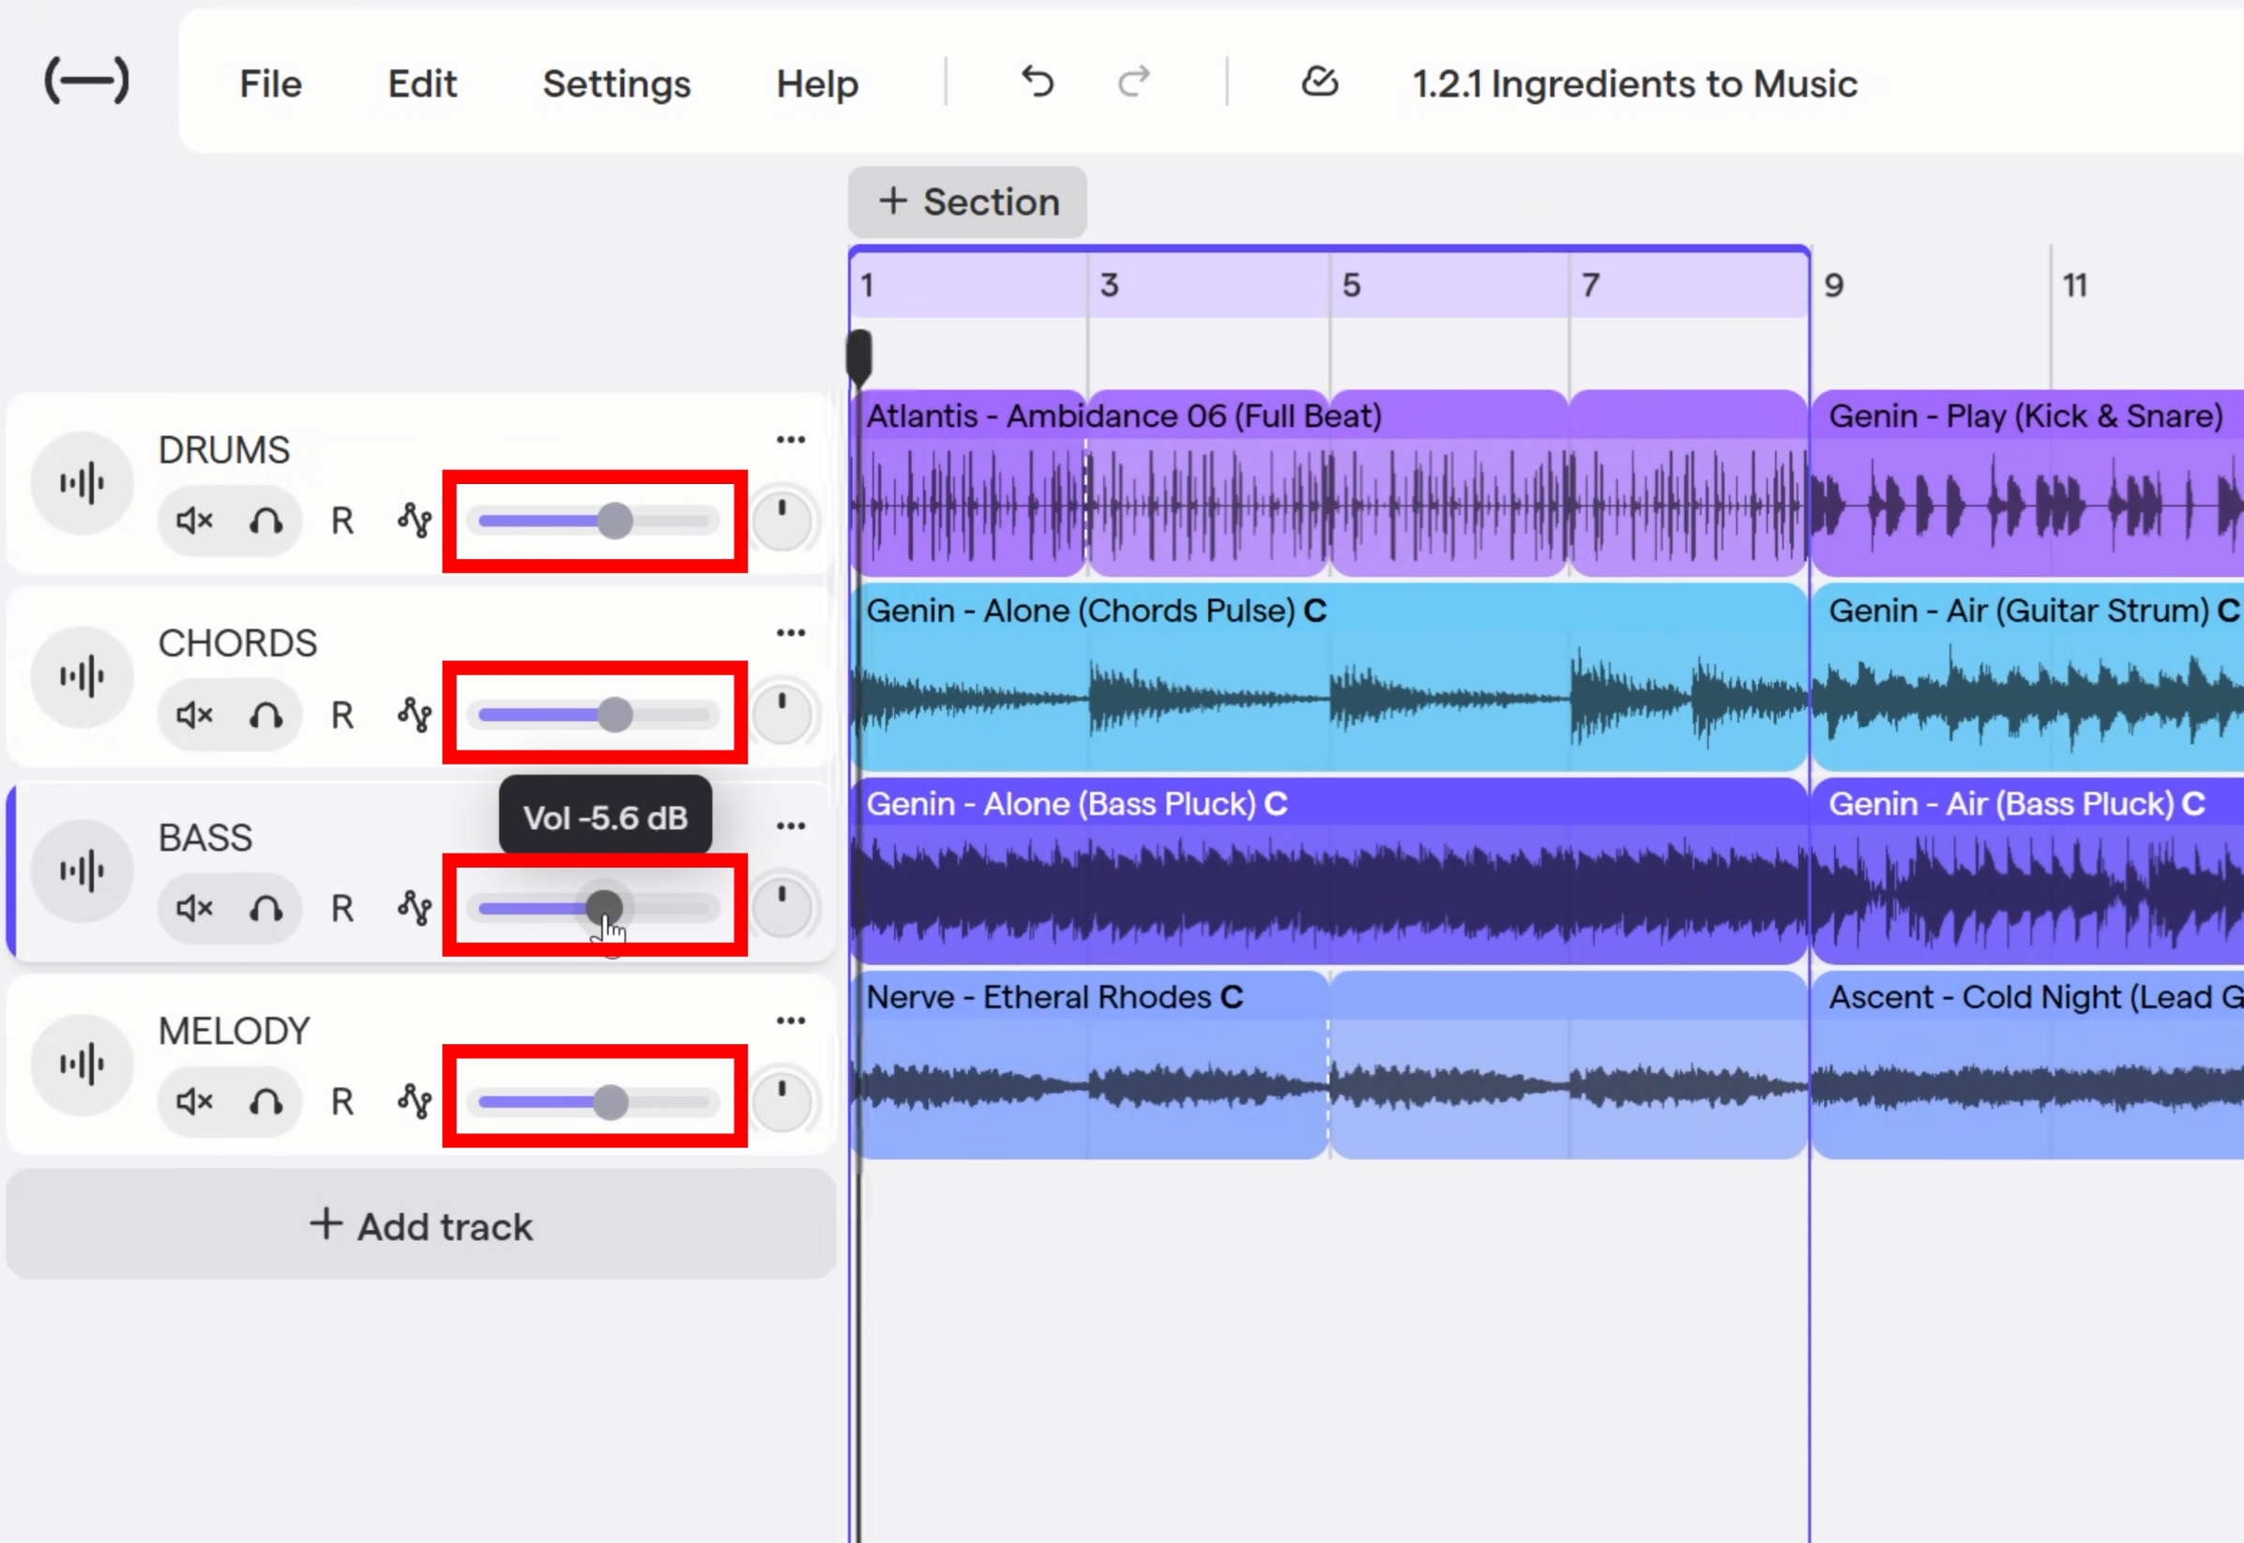Screen dimensions: 2244x1543
Task: Click the CHORDS volume slider
Action: pos(595,716)
